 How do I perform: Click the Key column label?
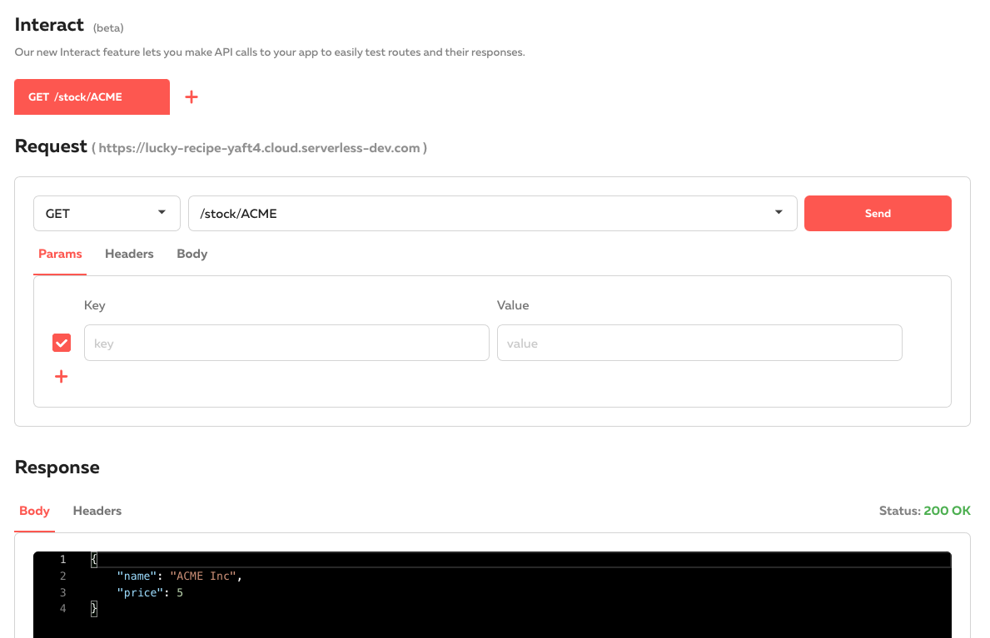pos(95,305)
